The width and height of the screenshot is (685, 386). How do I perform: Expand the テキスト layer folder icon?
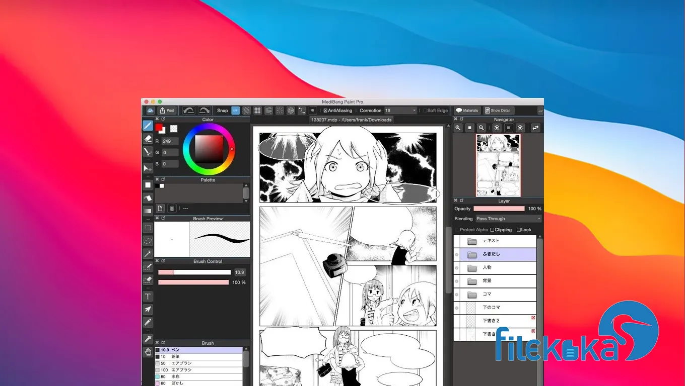pyautogui.click(x=472, y=241)
